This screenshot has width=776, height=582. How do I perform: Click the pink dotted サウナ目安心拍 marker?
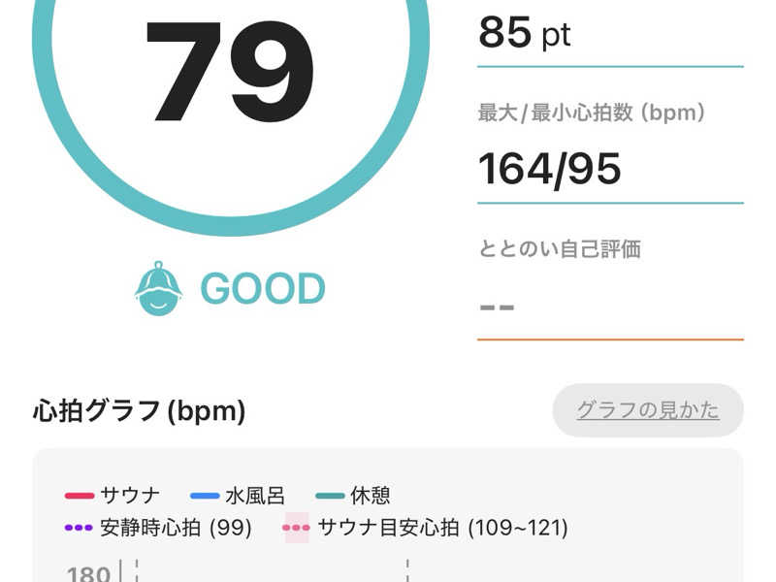point(296,528)
